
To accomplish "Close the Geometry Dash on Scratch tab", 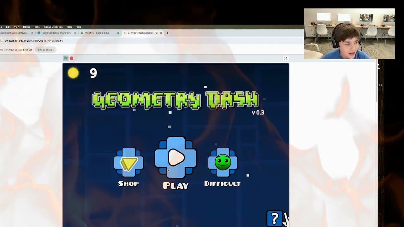I will pyautogui.click(x=161, y=33).
